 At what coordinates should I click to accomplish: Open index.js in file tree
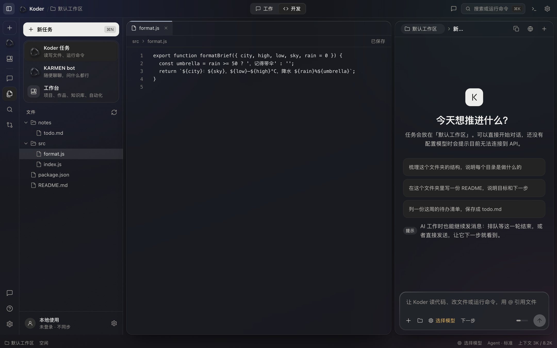click(x=71, y=164)
